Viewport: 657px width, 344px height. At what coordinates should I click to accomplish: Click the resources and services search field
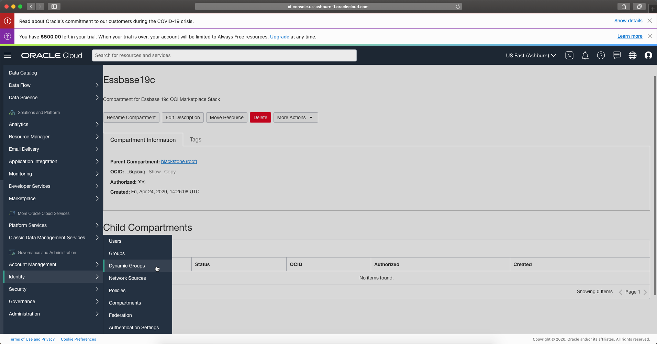[224, 55]
